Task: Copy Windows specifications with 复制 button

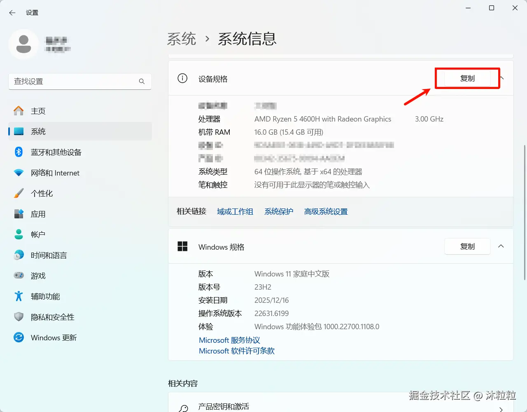Action: click(467, 246)
